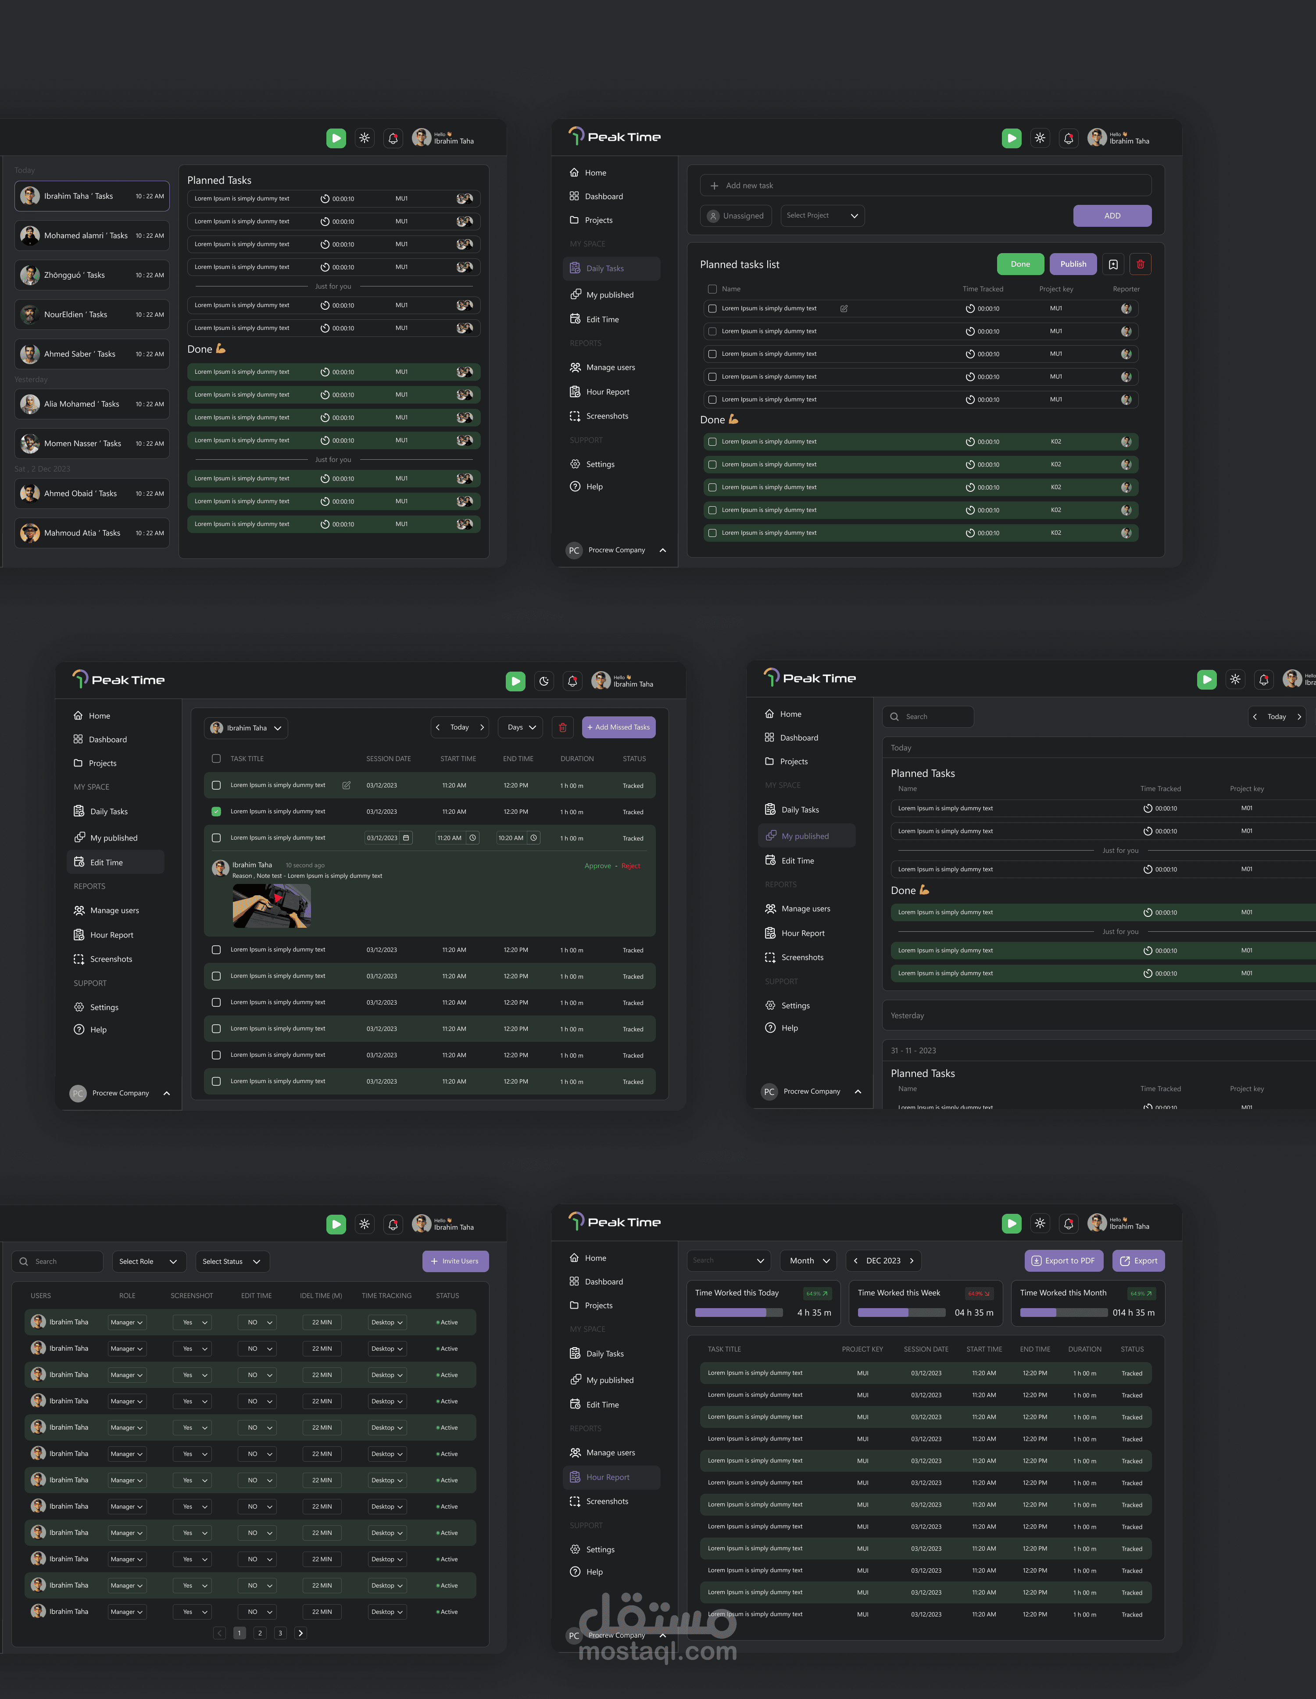
Task: Click the Add Missed Tasks button
Action: point(619,727)
